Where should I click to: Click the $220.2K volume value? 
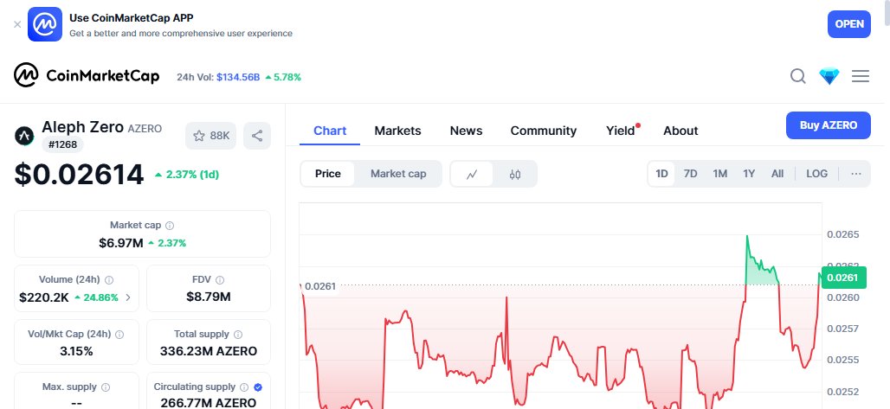click(x=44, y=297)
